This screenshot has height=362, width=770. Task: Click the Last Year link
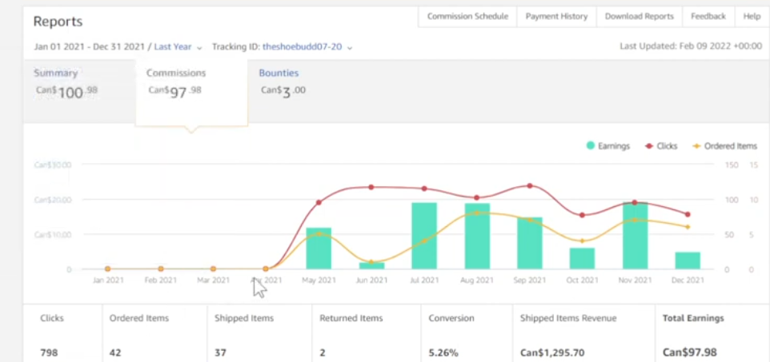click(x=173, y=47)
